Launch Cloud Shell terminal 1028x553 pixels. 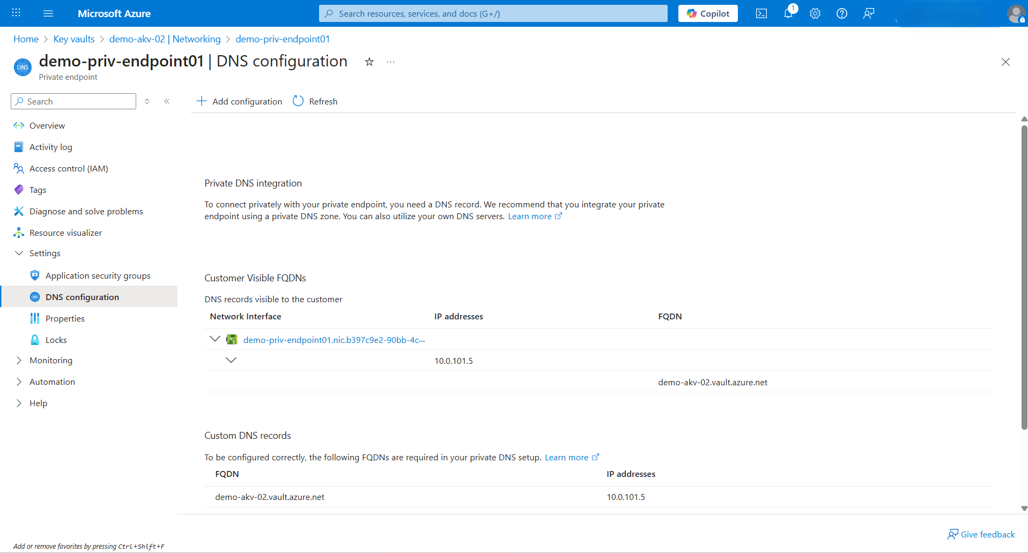(761, 13)
